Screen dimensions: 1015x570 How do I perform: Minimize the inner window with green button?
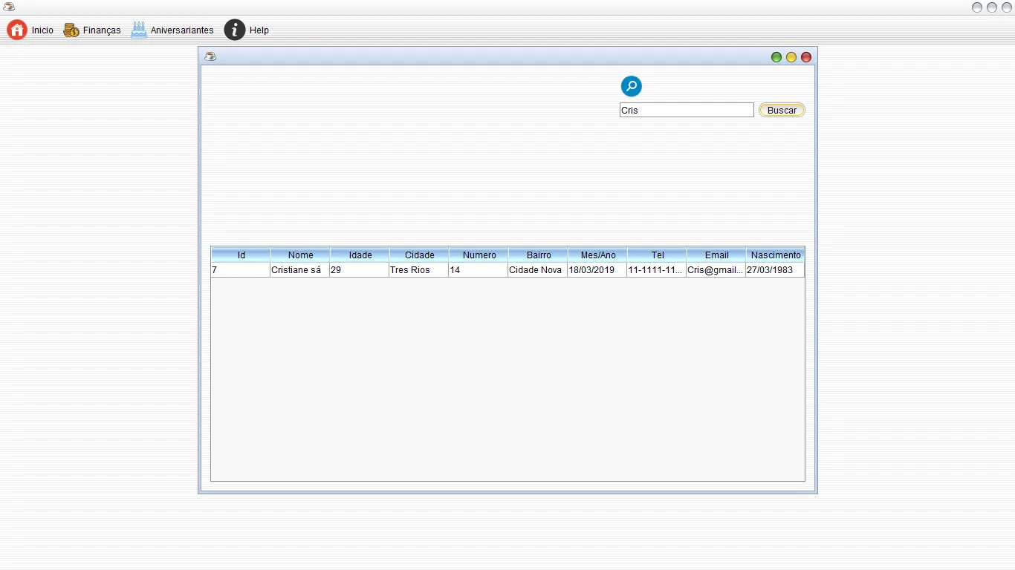tap(776, 57)
